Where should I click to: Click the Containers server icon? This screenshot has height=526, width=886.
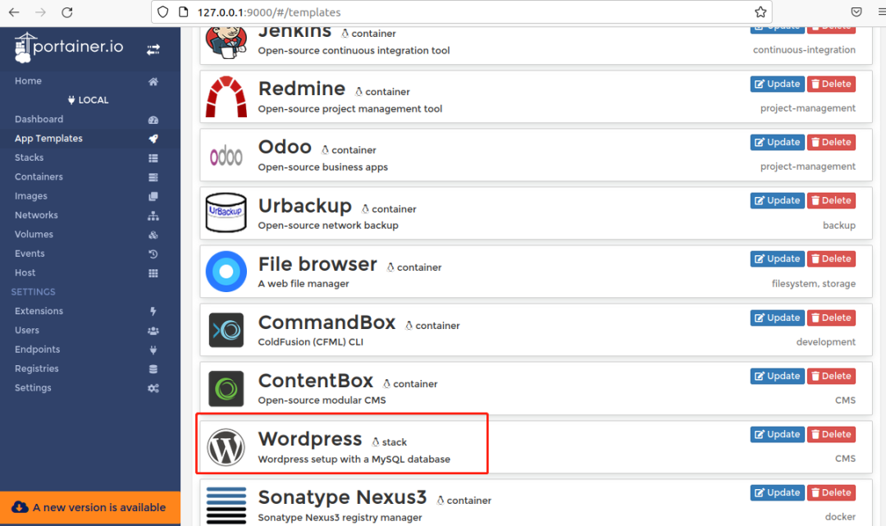(153, 177)
